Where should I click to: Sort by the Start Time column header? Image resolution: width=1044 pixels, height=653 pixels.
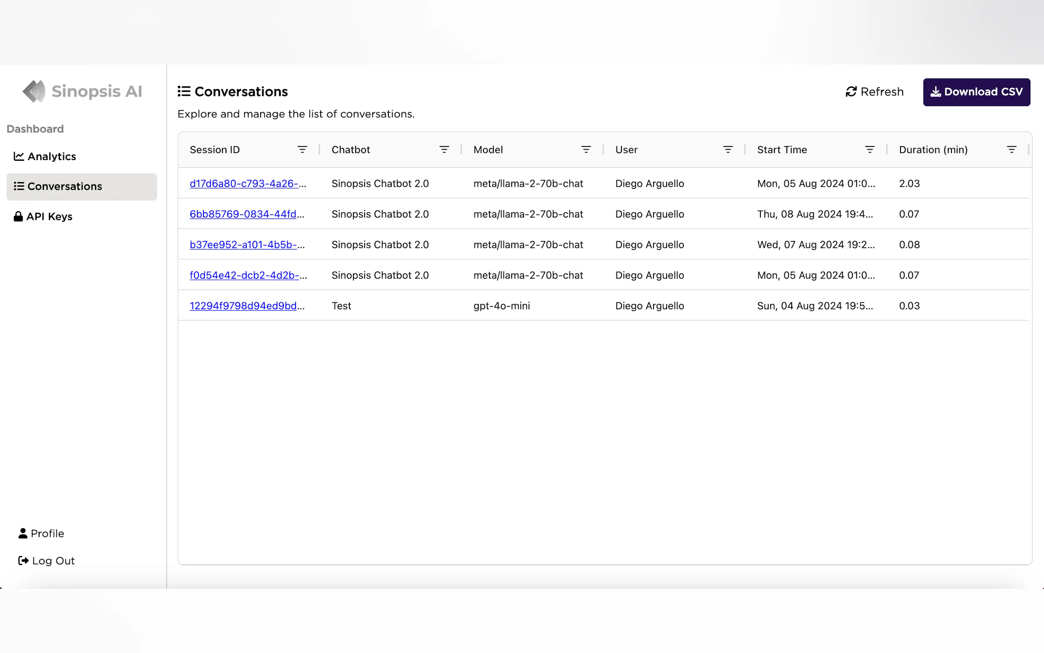(x=782, y=149)
